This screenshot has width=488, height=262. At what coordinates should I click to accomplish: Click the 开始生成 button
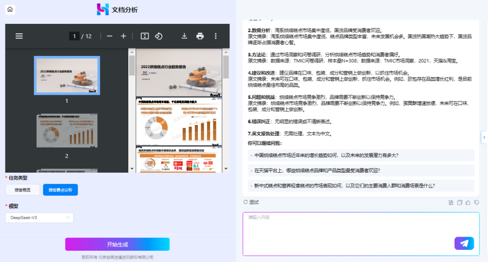(x=117, y=244)
